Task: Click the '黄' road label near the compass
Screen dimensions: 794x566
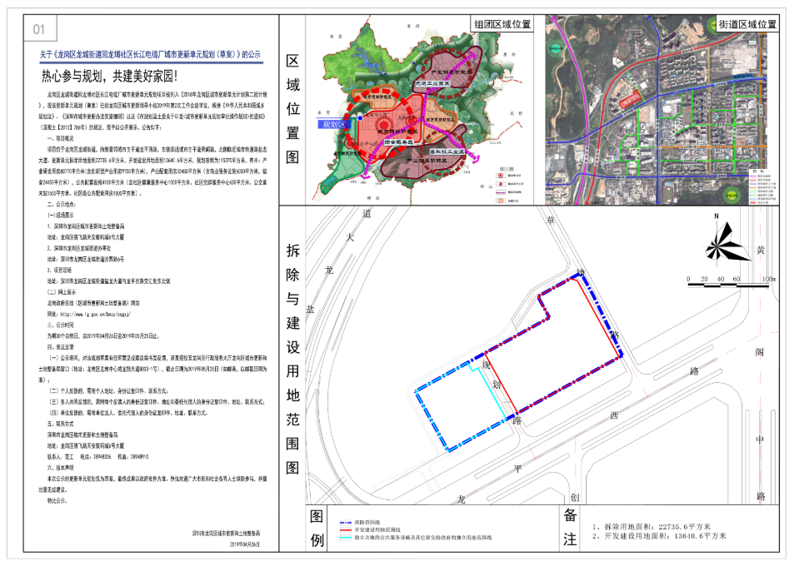Action: pos(761,251)
